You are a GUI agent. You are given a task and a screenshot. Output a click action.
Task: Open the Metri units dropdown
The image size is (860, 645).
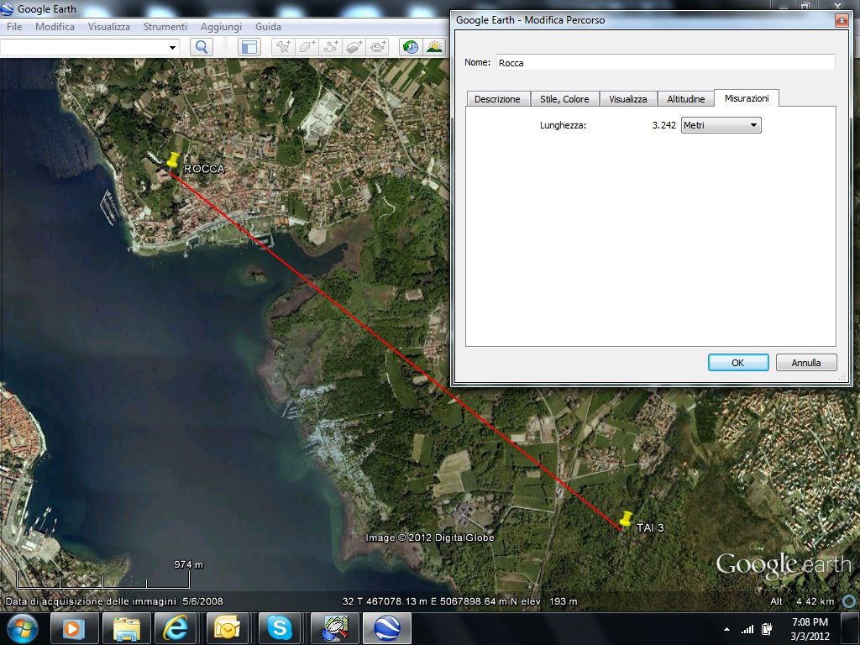point(721,125)
